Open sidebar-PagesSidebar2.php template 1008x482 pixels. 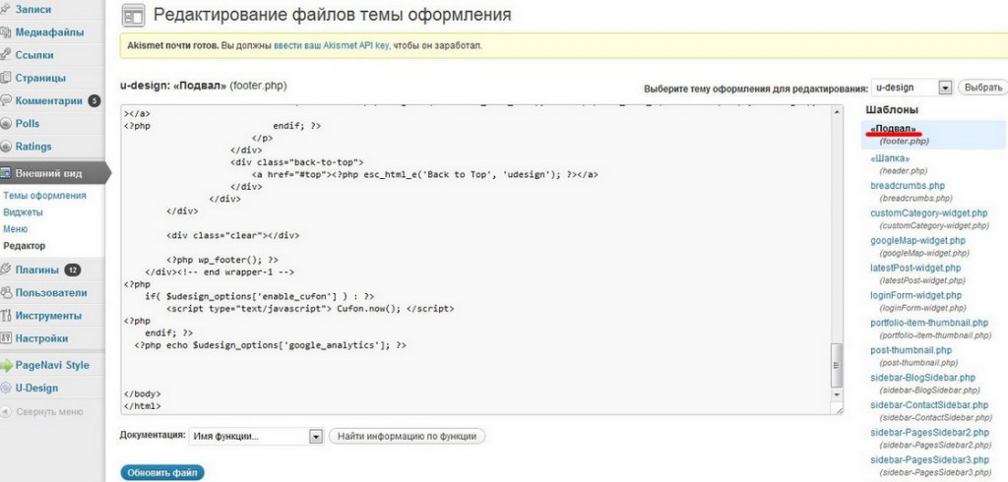coord(929,433)
